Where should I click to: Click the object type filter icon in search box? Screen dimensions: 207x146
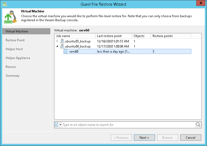pos(56,125)
